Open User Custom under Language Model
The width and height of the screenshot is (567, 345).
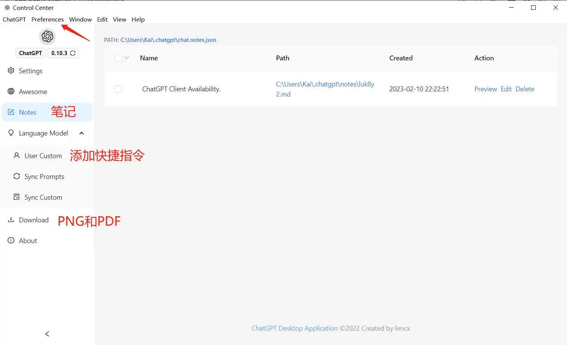click(x=47, y=156)
